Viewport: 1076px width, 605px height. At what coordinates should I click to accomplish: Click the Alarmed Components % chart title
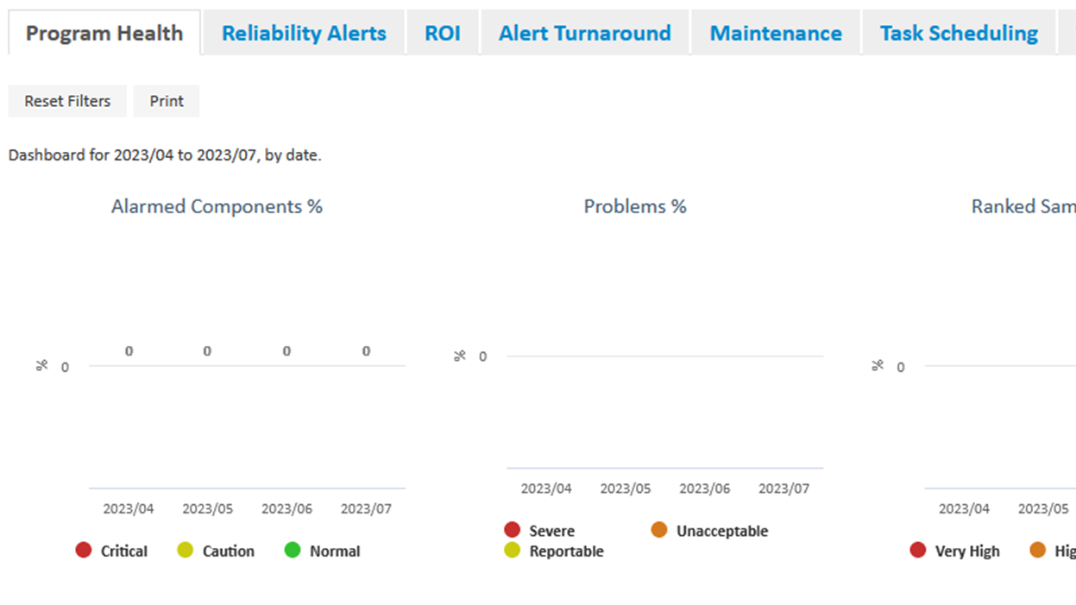(x=217, y=207)
